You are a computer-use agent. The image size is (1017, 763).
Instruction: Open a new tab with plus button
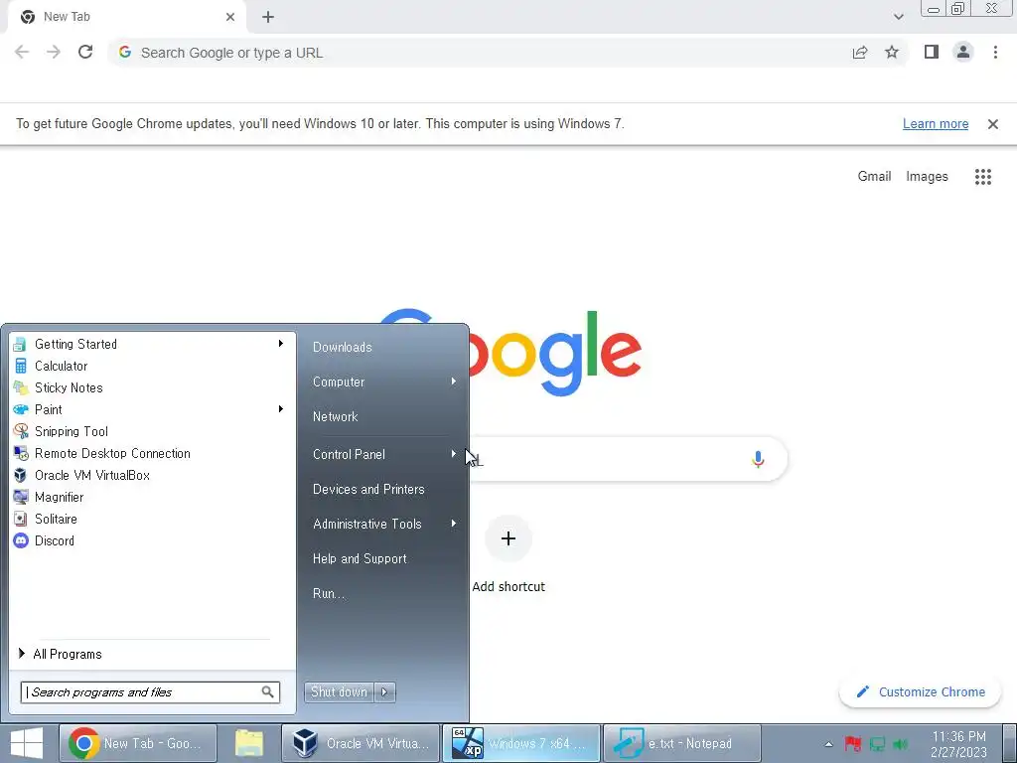[268, 18]
